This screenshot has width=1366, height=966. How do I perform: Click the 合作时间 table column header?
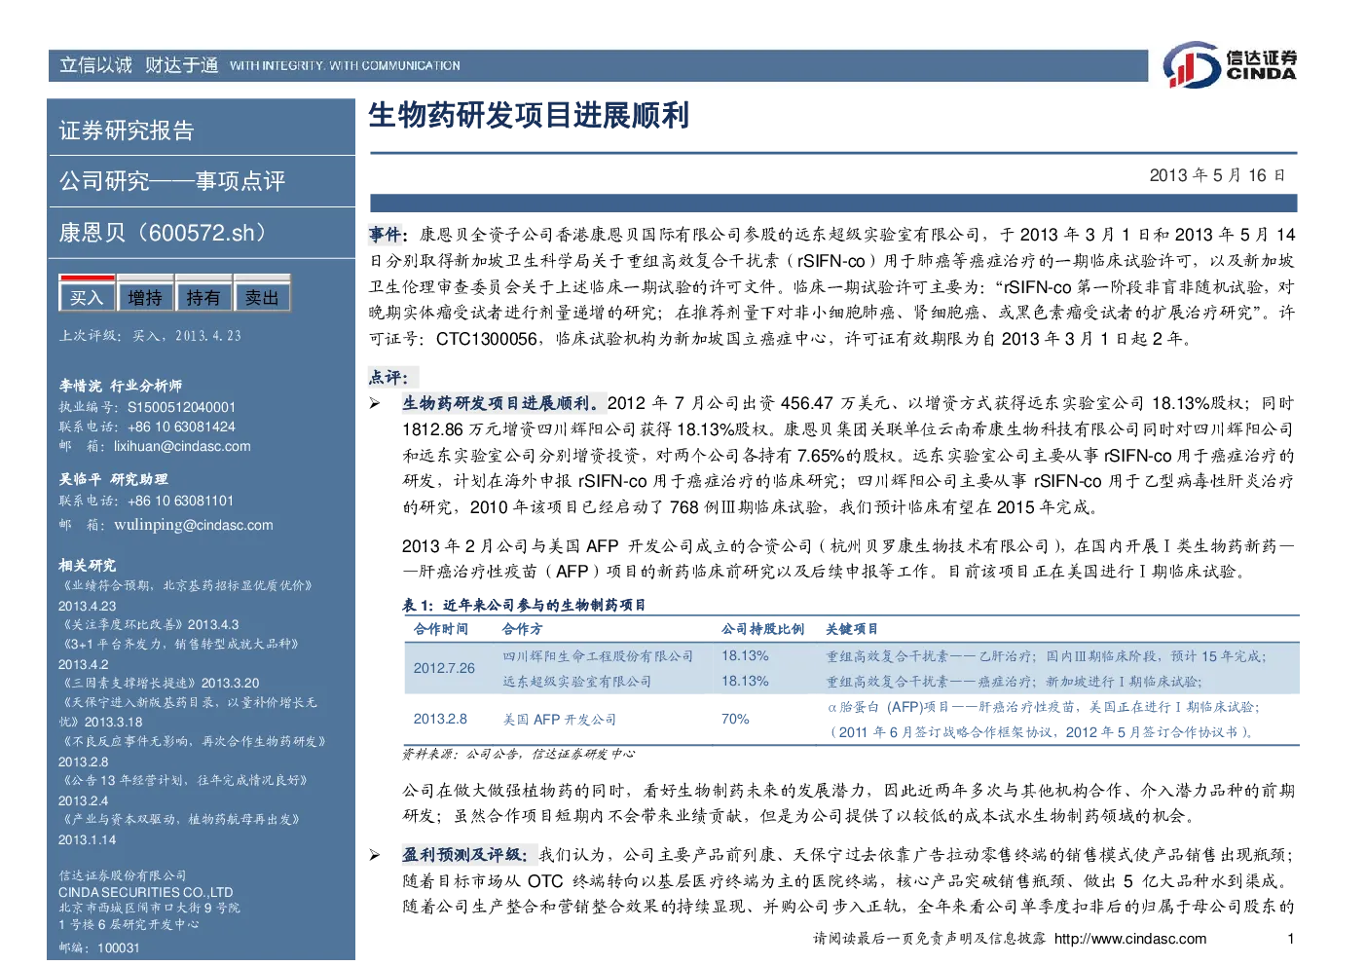point(441,629)
